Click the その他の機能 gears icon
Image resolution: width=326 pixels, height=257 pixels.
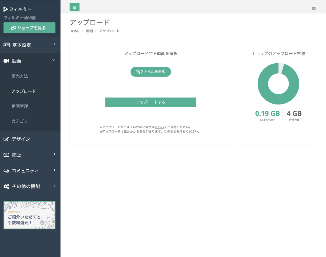pyautogui.click(x=6, y=186)
